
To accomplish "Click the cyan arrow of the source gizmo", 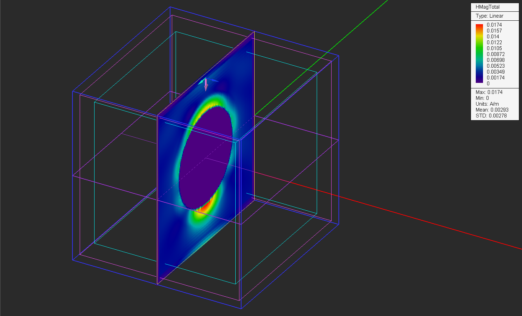I will point(201,83).
